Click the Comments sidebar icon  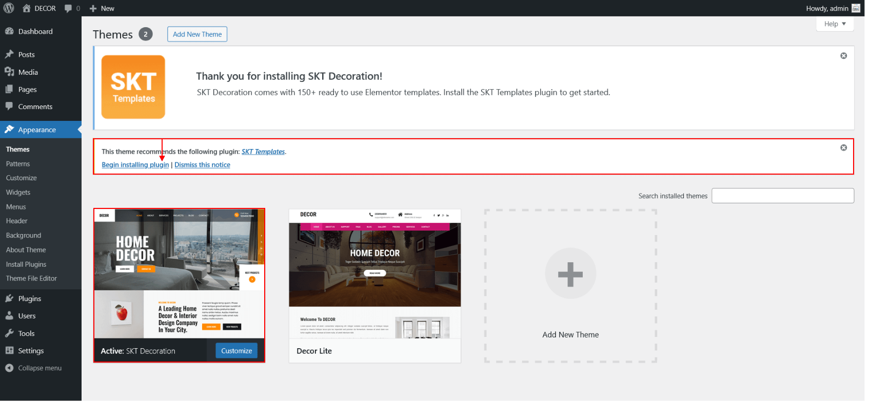9,106
